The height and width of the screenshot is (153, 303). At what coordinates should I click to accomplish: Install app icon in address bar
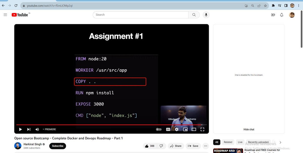coord(246,5)
